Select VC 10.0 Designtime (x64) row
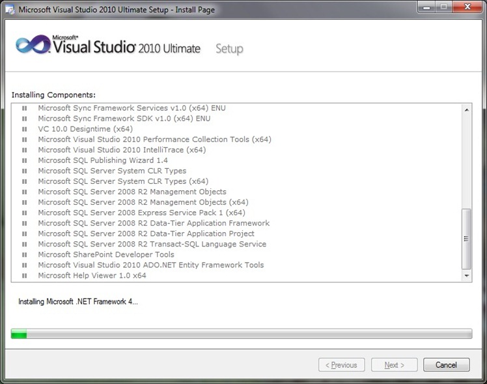 [x=85, y=129]
